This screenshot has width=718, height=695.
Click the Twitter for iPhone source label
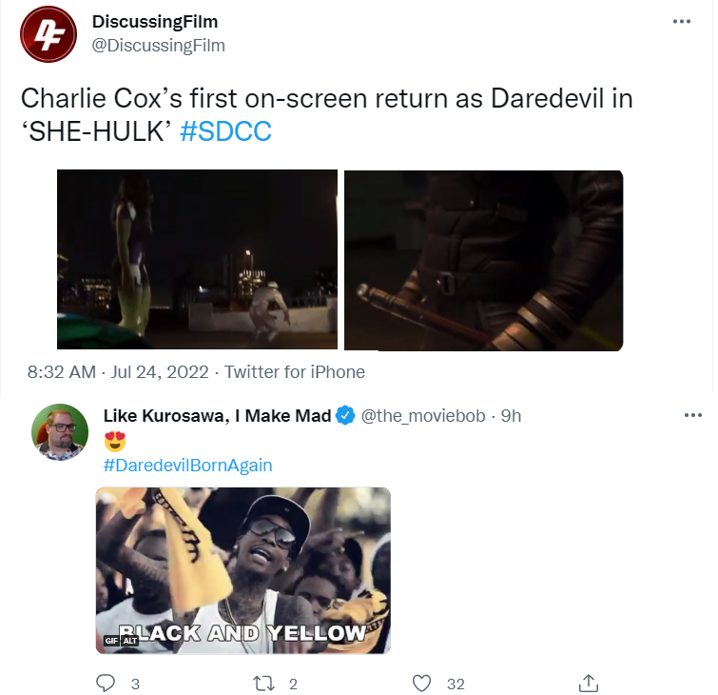coord(295,372)
